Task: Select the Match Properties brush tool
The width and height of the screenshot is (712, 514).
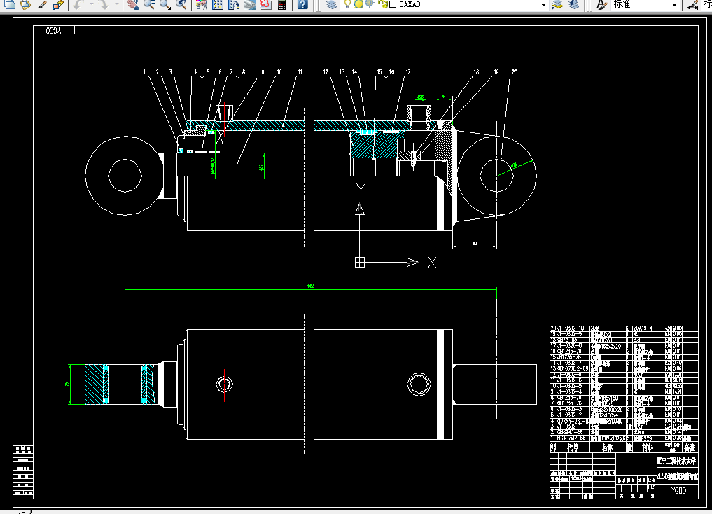Action: 42,4
